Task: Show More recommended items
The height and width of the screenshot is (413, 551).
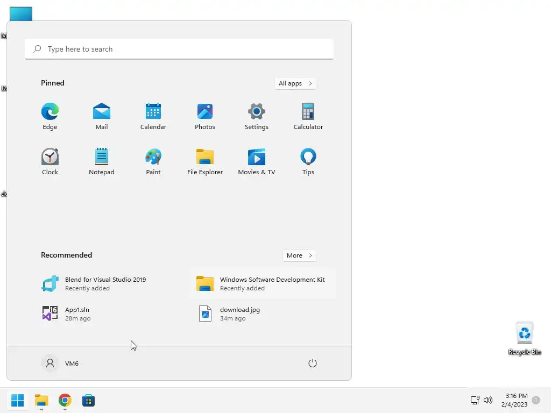Action: click(299, 255)
